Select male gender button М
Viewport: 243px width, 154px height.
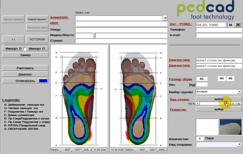point(230,24)
